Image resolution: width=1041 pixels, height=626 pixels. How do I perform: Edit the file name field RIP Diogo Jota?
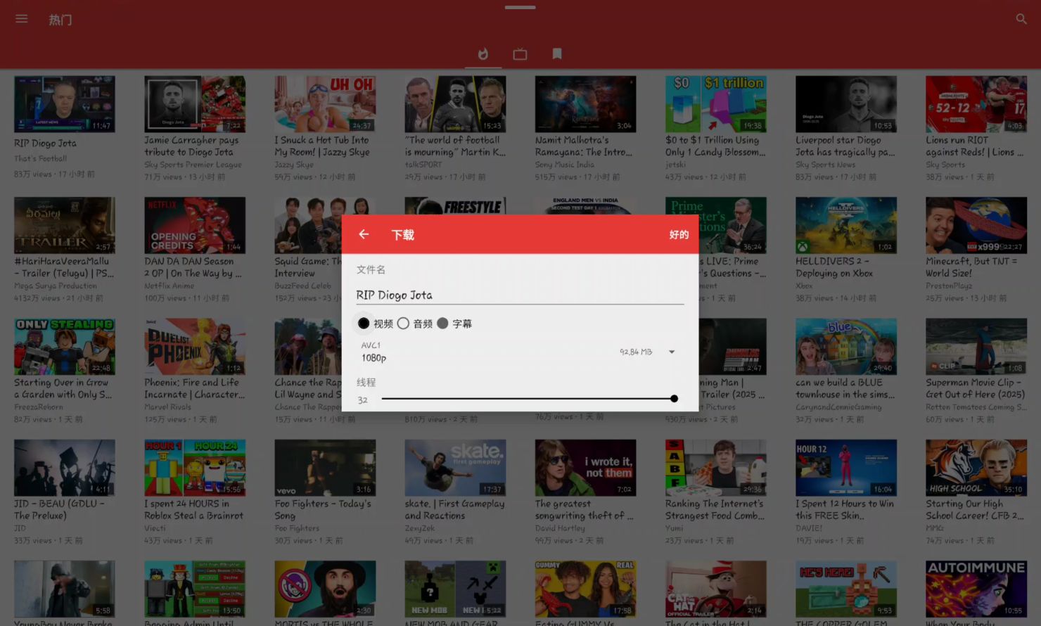tap(519, 295)
